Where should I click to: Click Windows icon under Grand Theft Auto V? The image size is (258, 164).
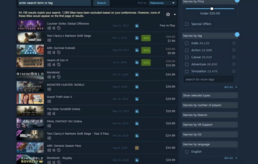(x=49, y=101)
